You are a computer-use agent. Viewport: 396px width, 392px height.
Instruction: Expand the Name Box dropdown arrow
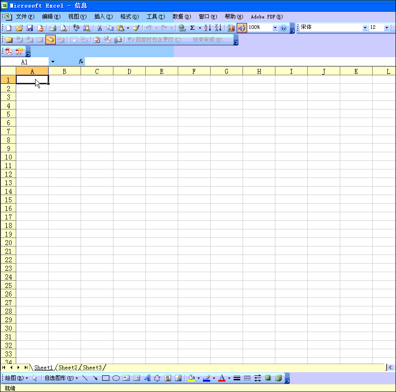click(53, 62)
